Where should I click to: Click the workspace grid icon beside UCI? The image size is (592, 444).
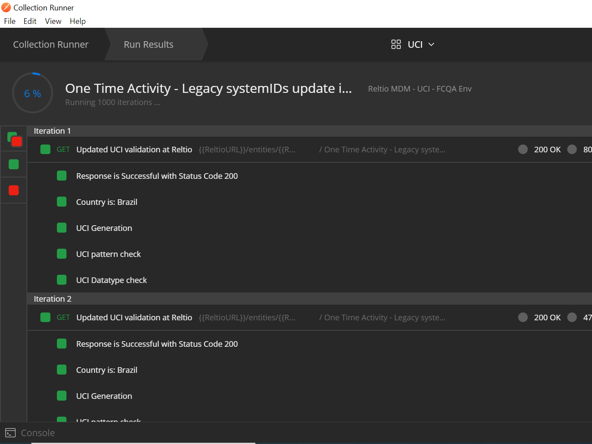click(x=396, y=45)
